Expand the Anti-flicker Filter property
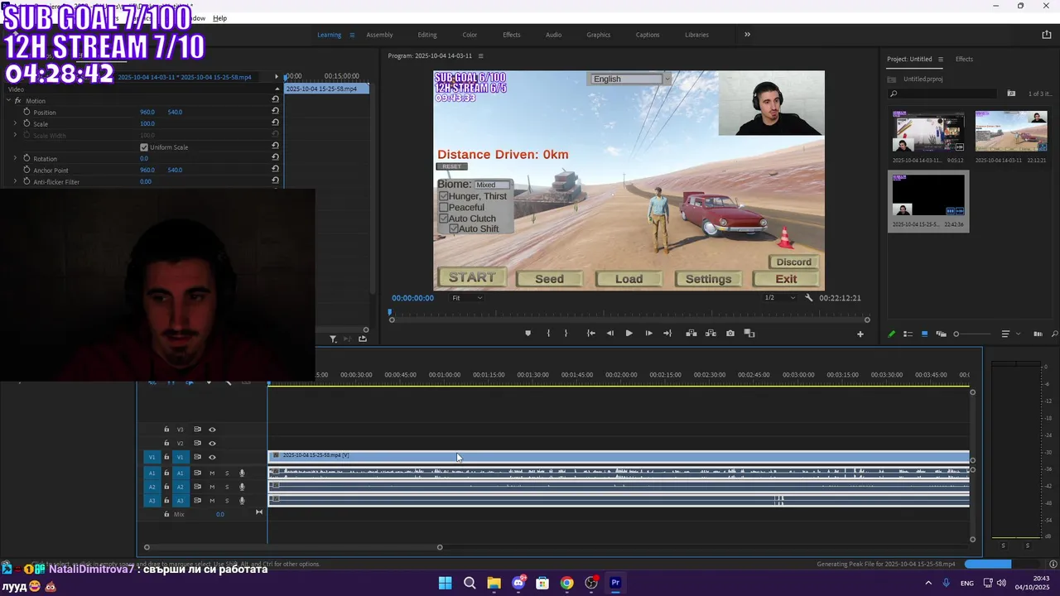 click(x=15, y=181)
